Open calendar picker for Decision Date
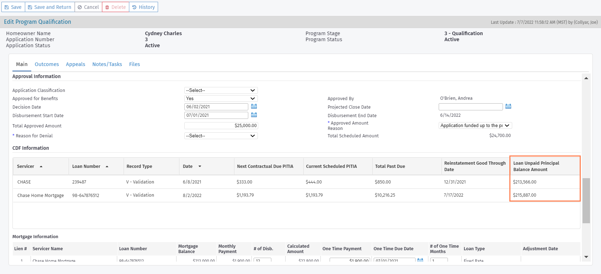 pos(254,106)
